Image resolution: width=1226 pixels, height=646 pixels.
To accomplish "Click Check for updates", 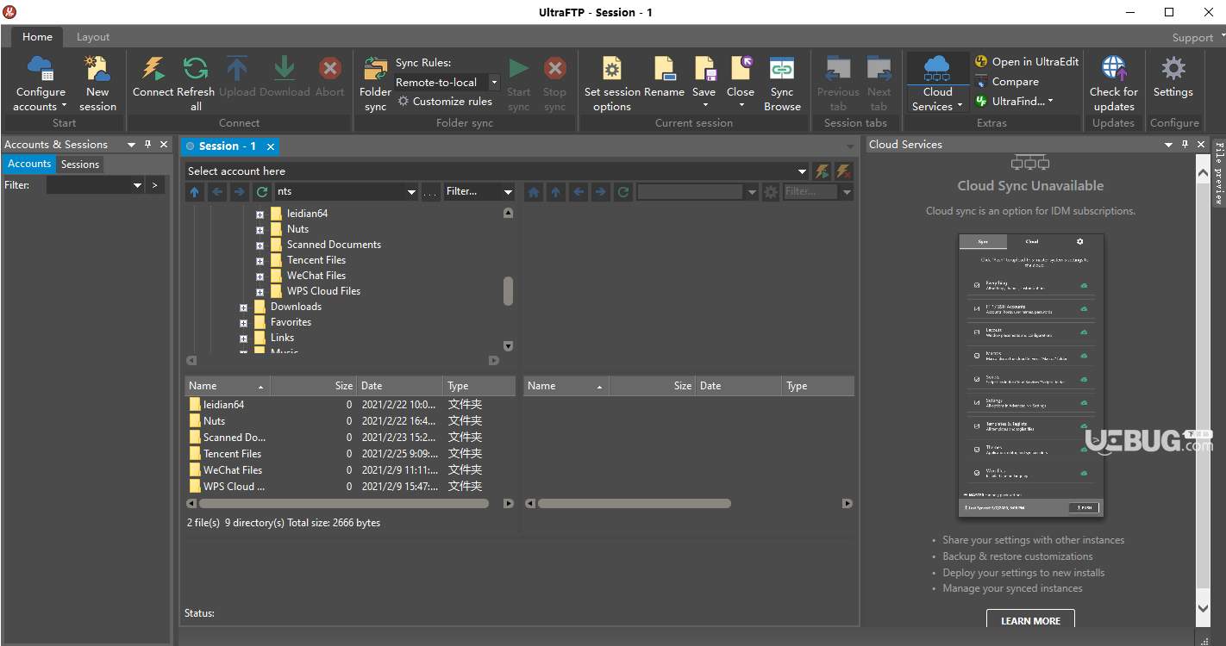I will point(1114,84).
